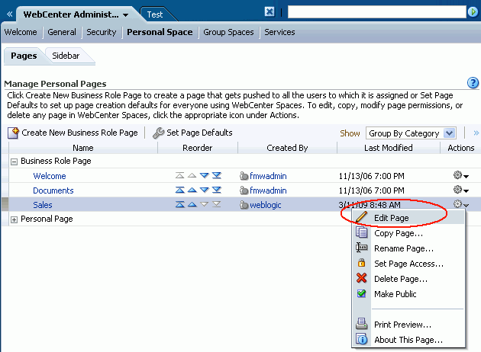
Task: Collapse the Business Role Page group
Action: tap(14, 162)
